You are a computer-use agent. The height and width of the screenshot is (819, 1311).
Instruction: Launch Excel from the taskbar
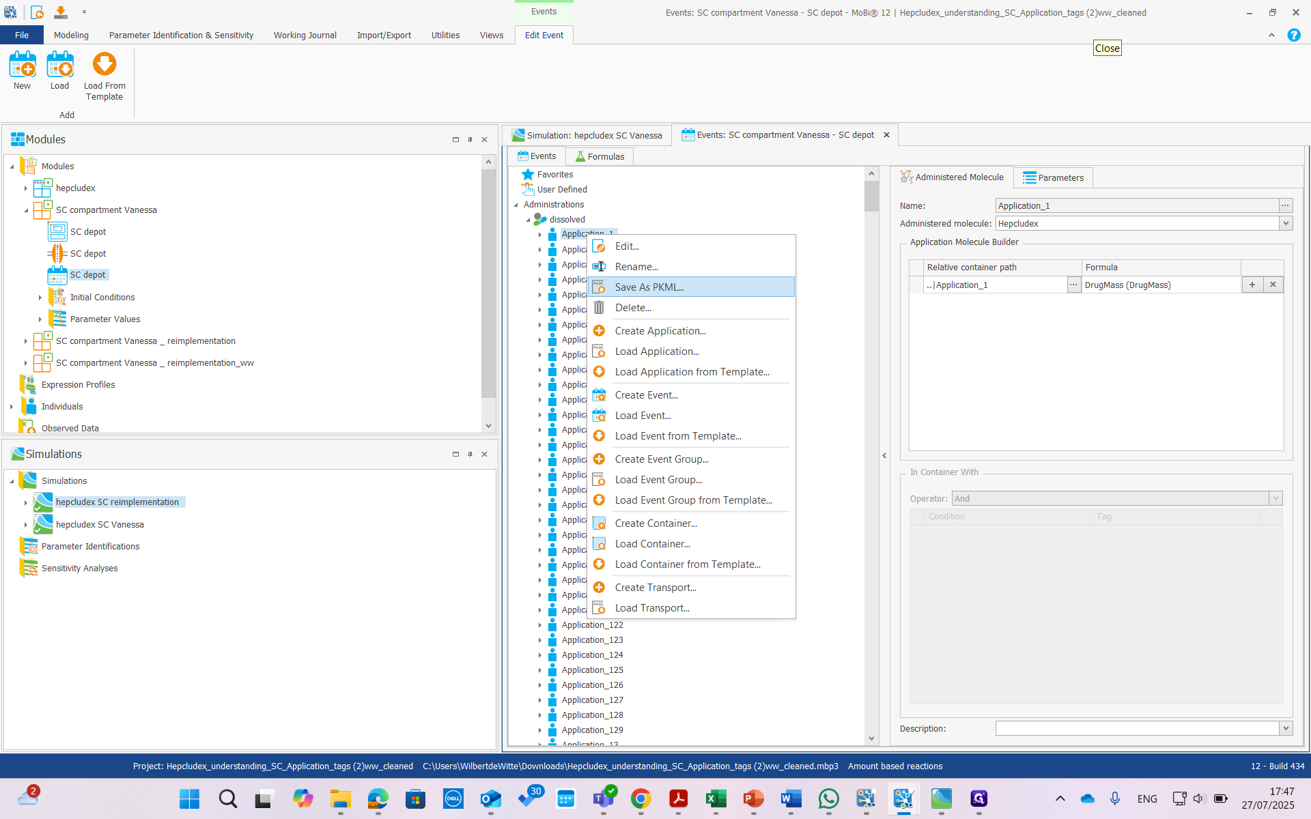click(716, 799)
